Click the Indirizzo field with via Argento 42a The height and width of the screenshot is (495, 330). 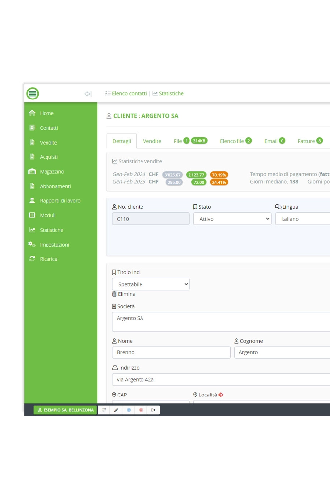[221, 379]
